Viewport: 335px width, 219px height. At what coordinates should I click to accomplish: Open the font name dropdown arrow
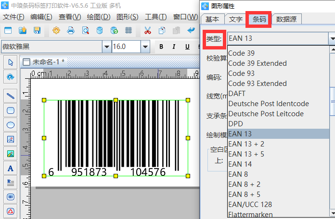pyautogui.click(x=106, y=47)
